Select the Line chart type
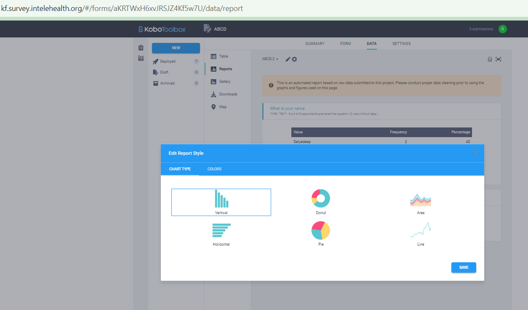The image size is (528, 310). point(420,233)
